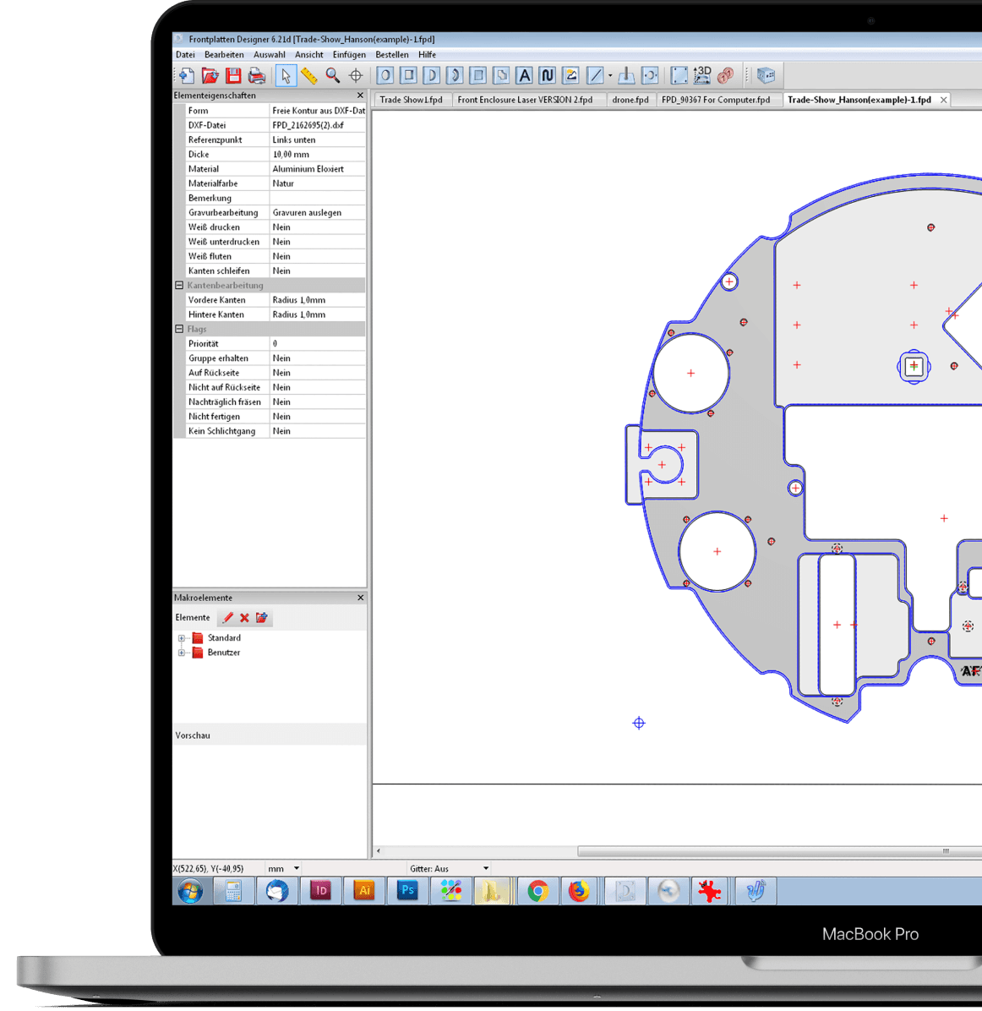Open the Bestellen menu

pyautogui.click(x=391, y=54)
